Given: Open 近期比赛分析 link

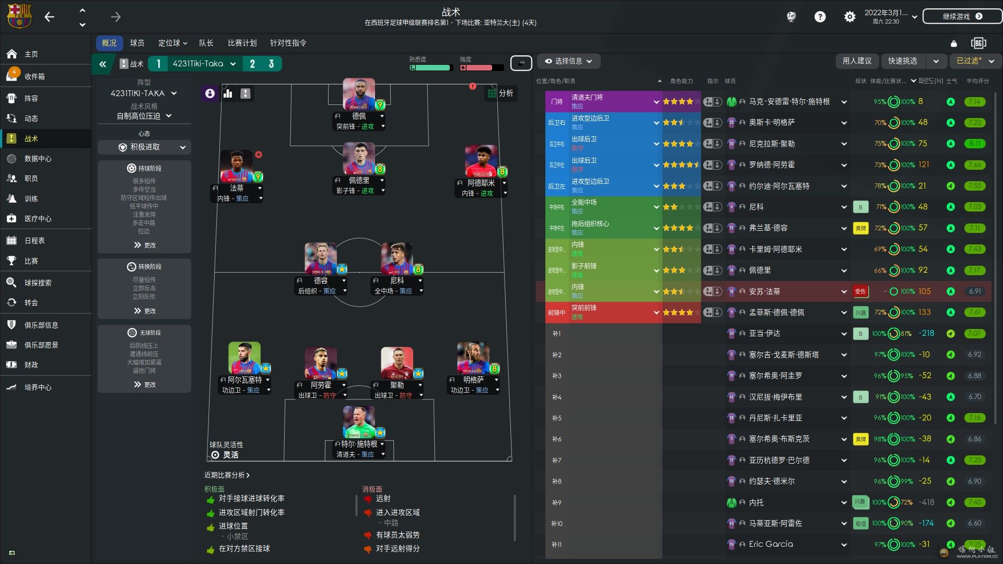Looking at the screenshot, I should pyautogui.click(x=227, y=475).
